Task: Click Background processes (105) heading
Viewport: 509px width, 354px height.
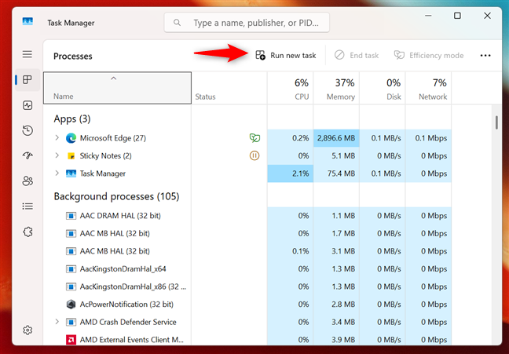Action: click(116, 196)
